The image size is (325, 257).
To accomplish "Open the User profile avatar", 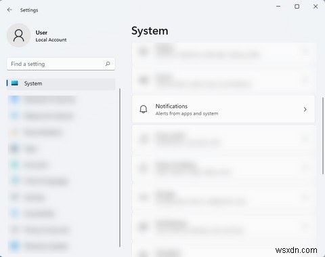I will (x=19, y=35).
